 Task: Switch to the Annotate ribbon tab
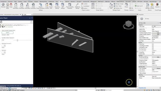(30, 2)
